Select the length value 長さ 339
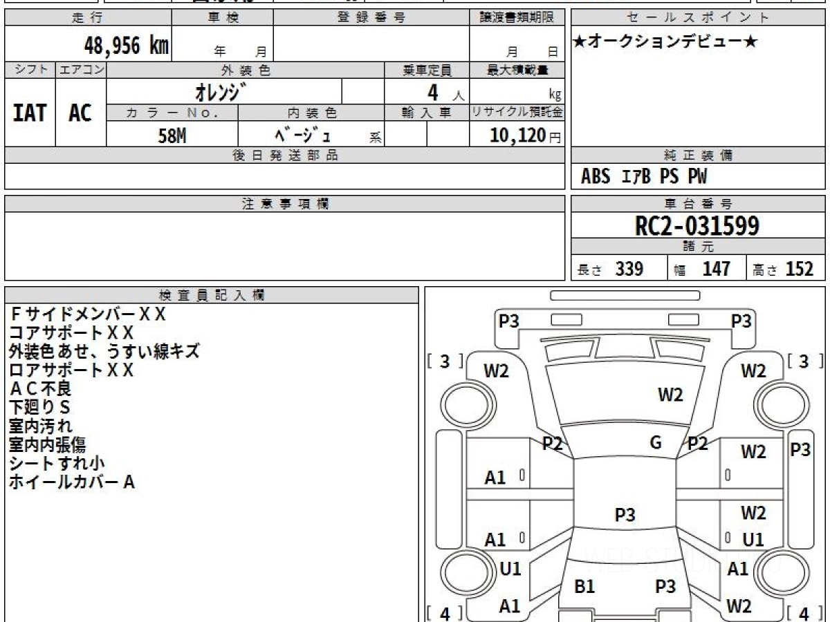Viewport: 830px width, 622px height. (611, 269)
